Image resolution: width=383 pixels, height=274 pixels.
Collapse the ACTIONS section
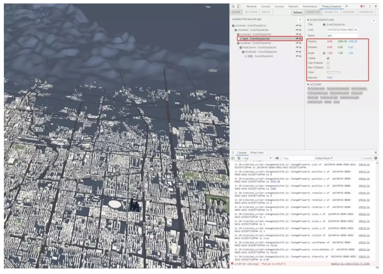308,84
